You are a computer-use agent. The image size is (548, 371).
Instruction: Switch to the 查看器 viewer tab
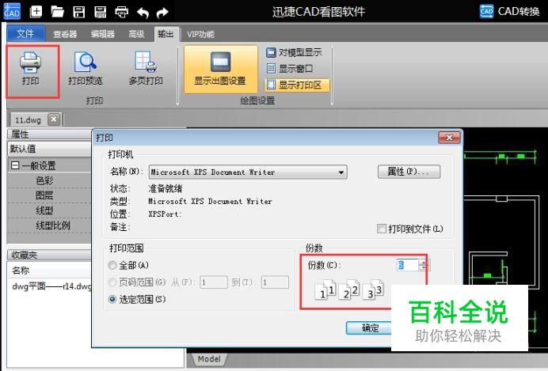[65, 34]
